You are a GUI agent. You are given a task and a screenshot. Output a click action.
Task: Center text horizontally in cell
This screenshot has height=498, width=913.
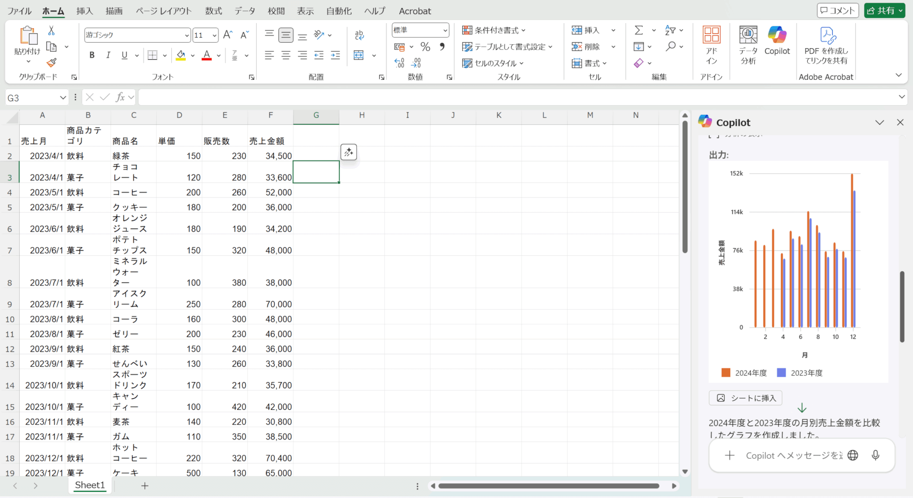[x=286, y=55]
